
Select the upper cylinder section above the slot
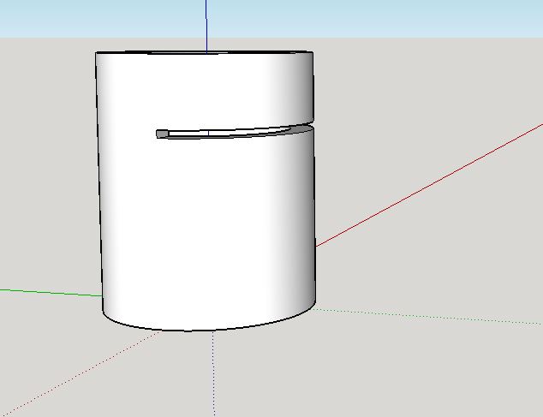click(x=205, y=88)
